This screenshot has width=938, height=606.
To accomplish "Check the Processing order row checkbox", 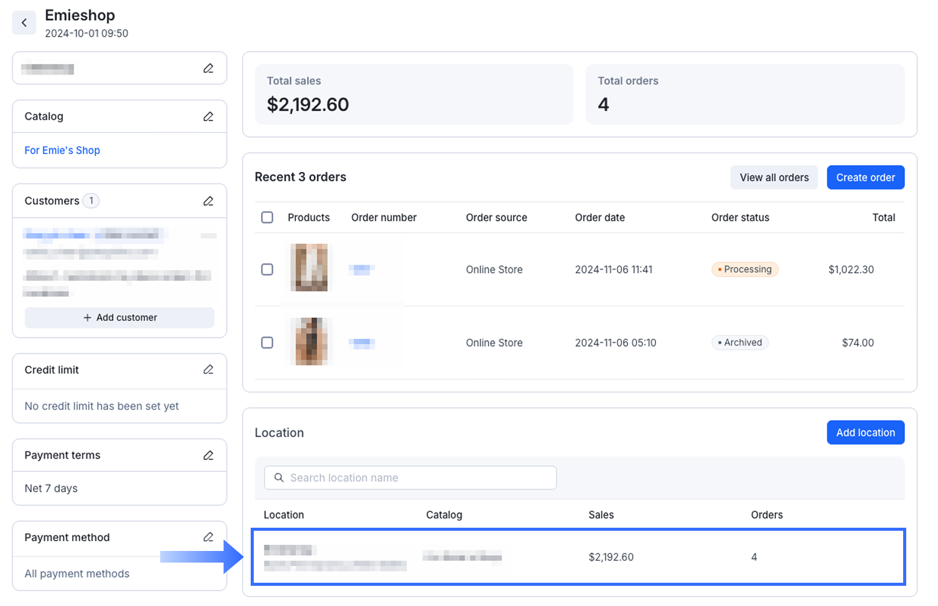I will (x=267, y=270).
